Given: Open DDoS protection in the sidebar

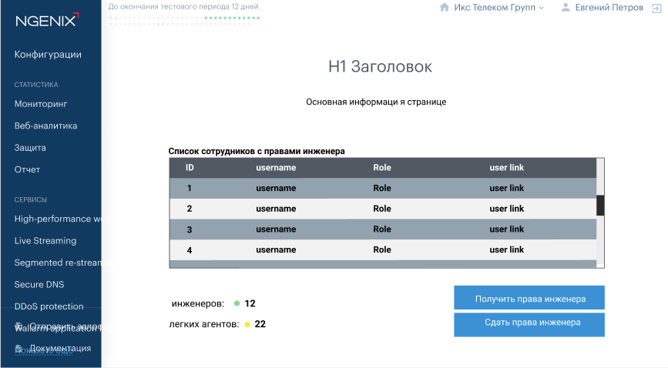Looking at the screenshot, I should tap(49, 306).
